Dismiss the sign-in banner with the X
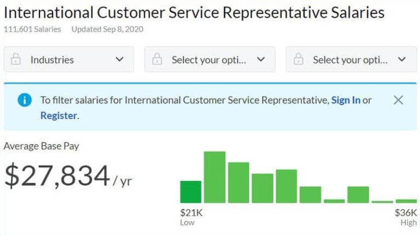Screen dimensions: 420x236 click(x=398, y=100)
